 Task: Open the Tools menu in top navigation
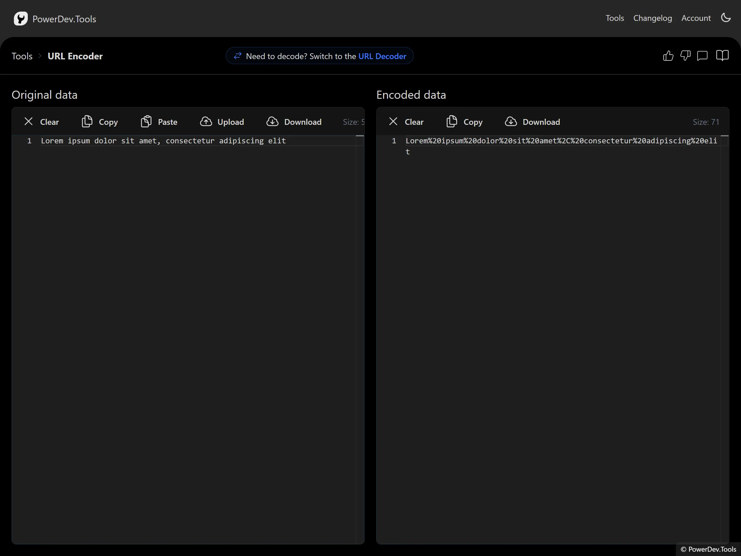pyautogui.click(x=615, y=18)
